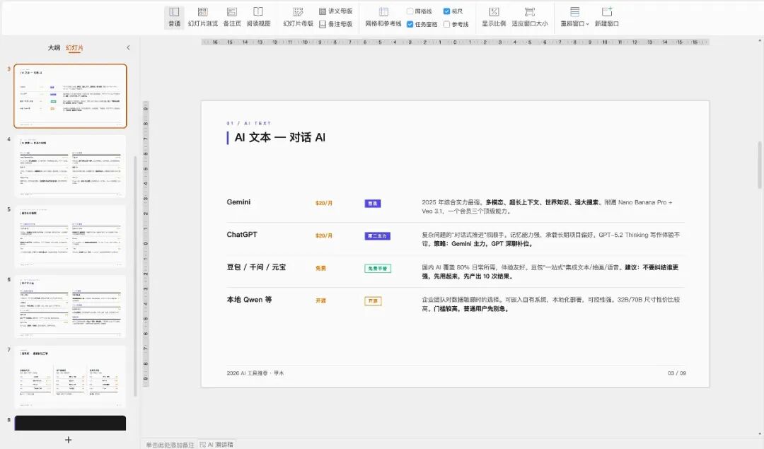Image resolution: width=764 pixels, height=449 pixels.
Task: Switch to 普通 normal view
Action: pos(175,17)
